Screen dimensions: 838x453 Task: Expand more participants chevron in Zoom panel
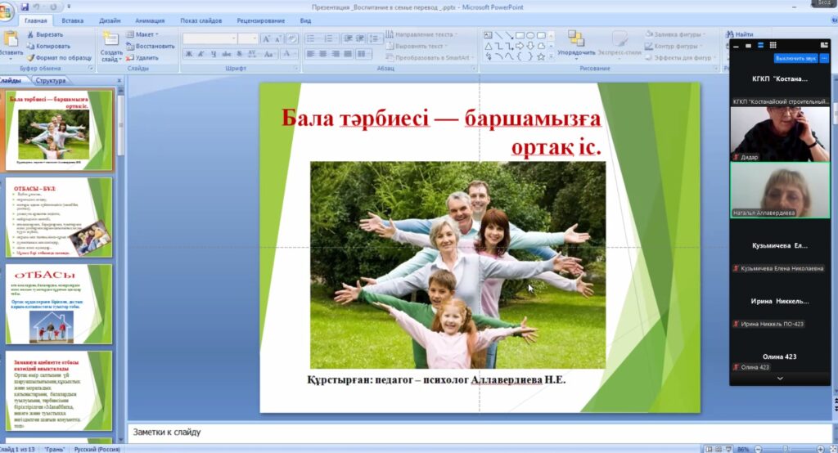tap(779, 379)
